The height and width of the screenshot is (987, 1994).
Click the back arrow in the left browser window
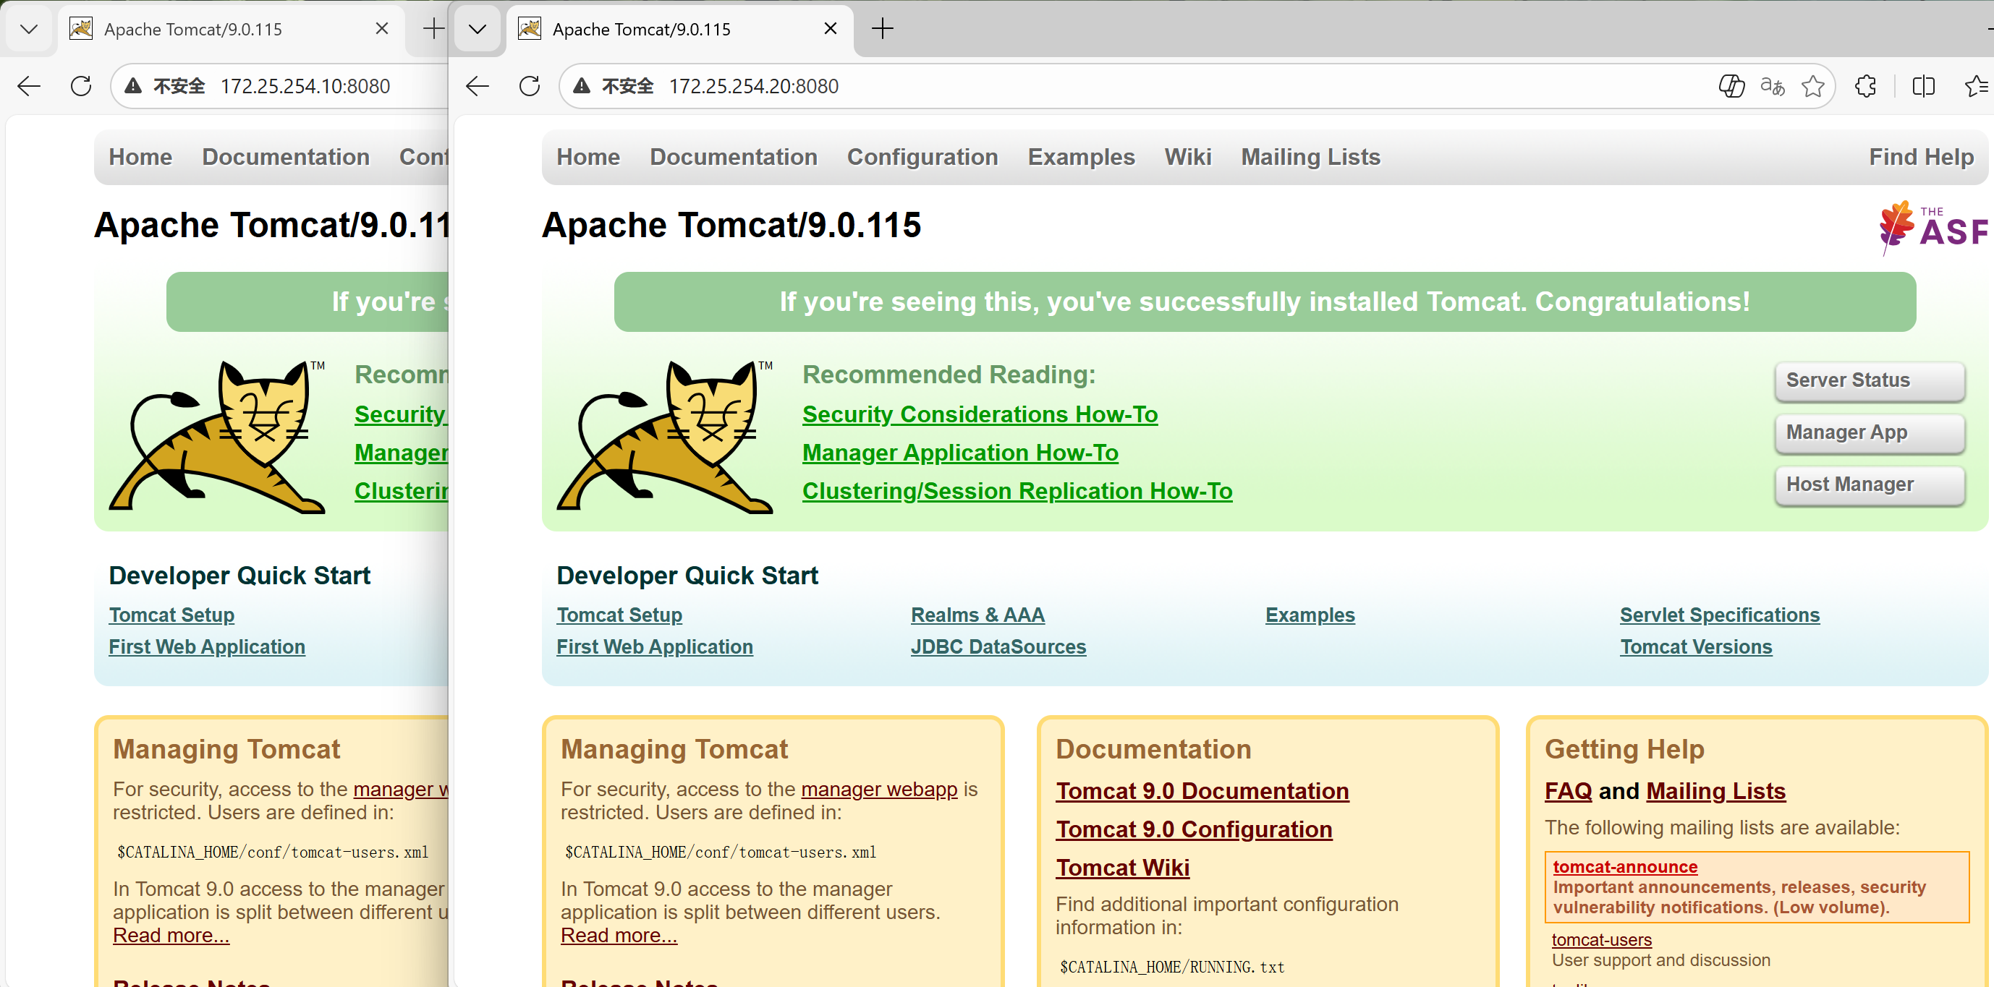point(30,86)
